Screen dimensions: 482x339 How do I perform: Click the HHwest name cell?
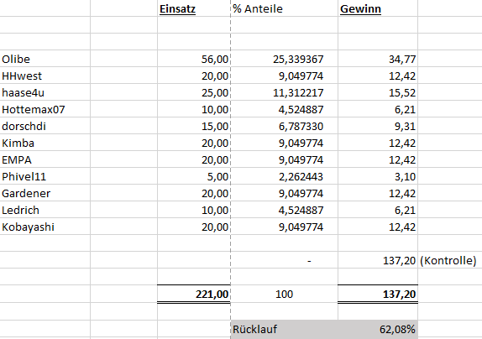(45, 76)
